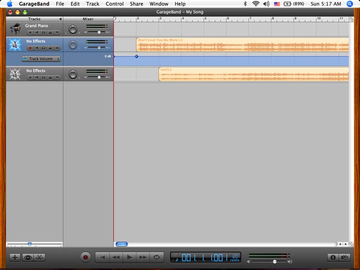Click the note icon in the time display
This screenshot has height=270, width=360.
(176, 260)
